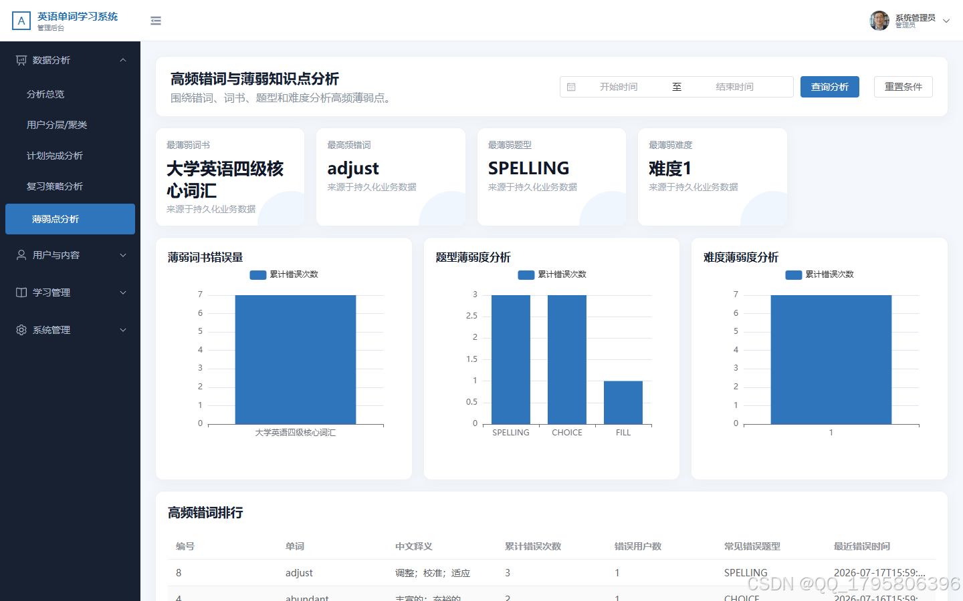The height and width of the screenshot is (601, 963).
Task: Click the 用户与内容 person icon
Action: (x=21, y=255)
